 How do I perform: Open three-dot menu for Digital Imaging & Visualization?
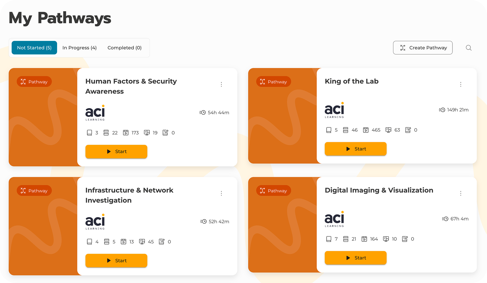tap(461, 193)
